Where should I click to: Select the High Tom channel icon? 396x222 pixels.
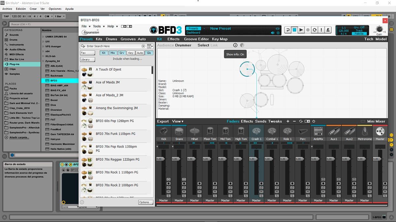pyautogui.click(x=241, y=131)
